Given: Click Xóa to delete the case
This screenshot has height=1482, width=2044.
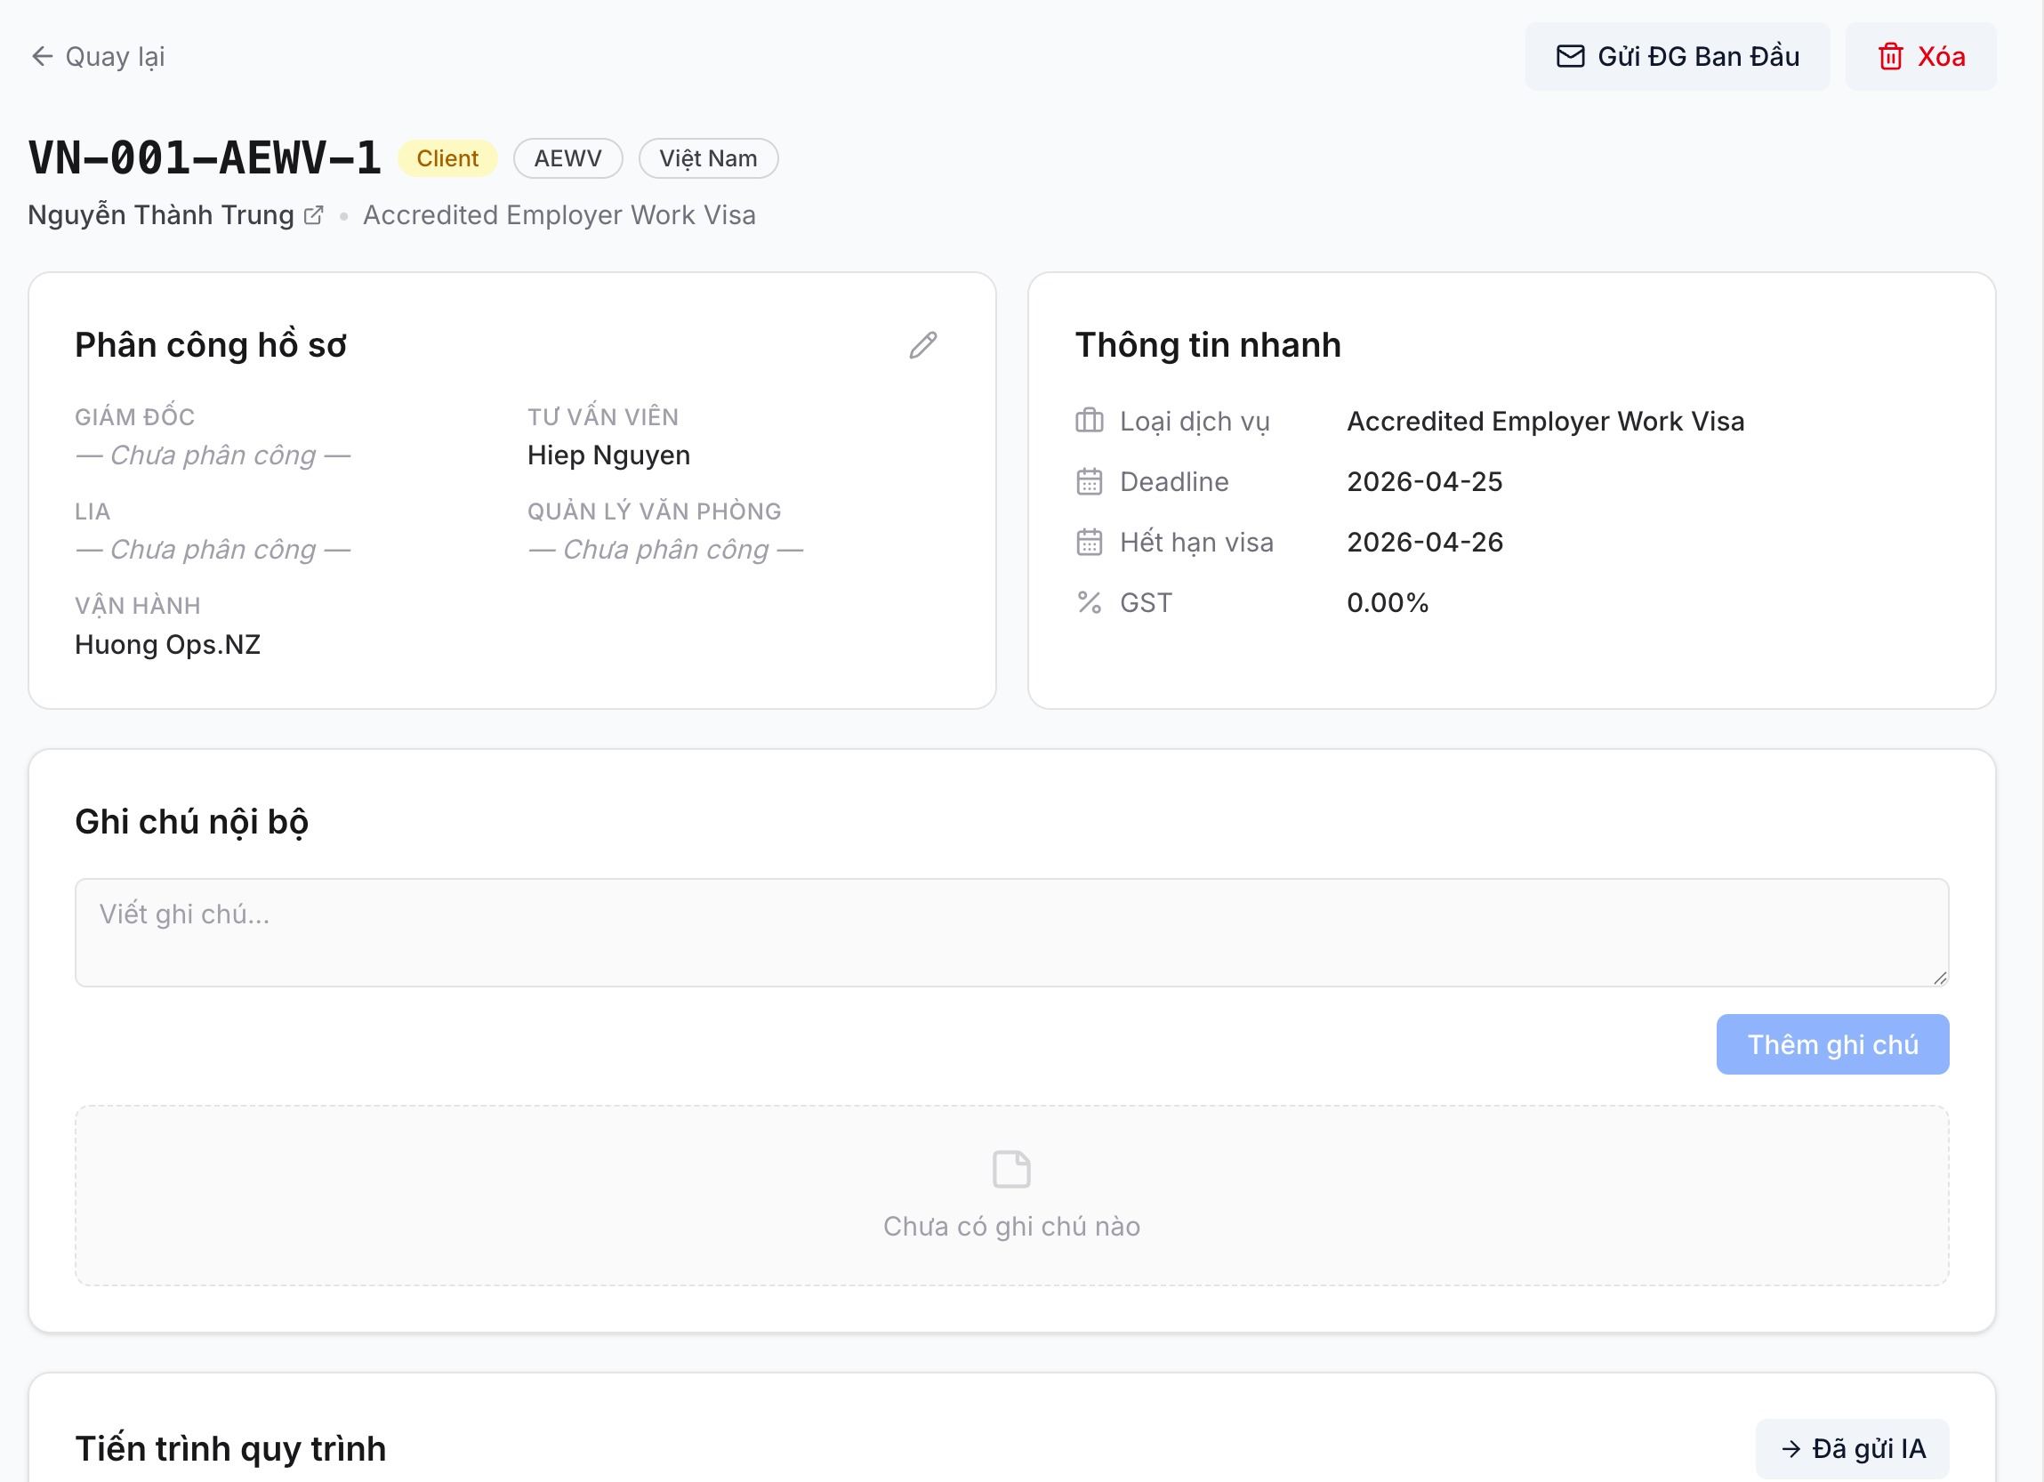Looking at the screenshot, I should [1940, 57].
